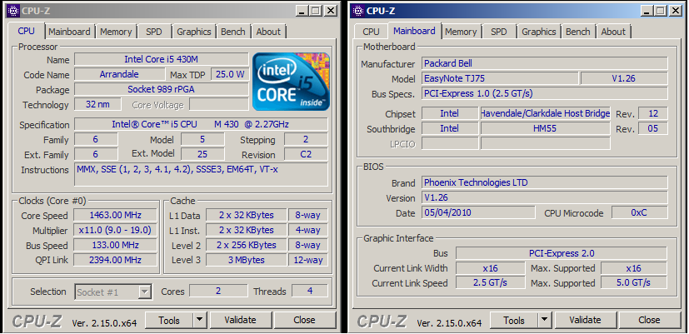This screenshot has width=689, height=334.
Task: Close right CPU-Z window via title bar X
Action: click(x=675, y=11)
